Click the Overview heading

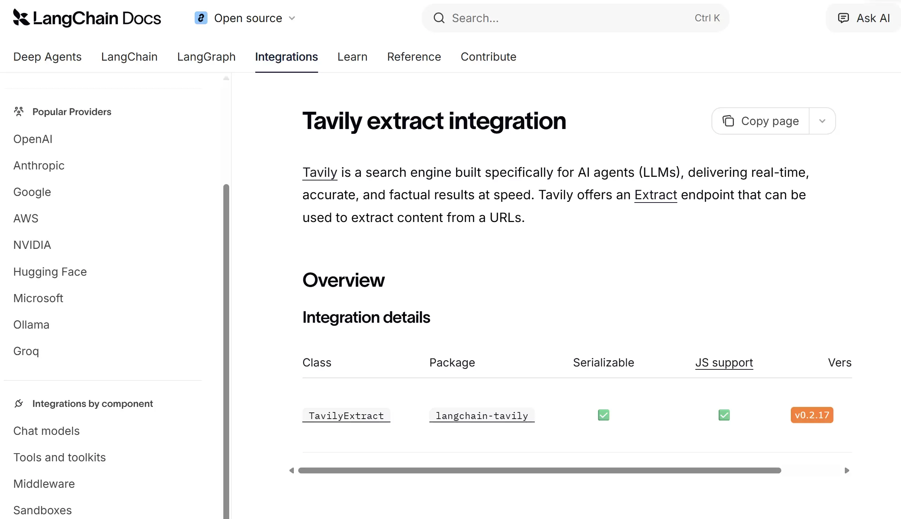point(343,280)
